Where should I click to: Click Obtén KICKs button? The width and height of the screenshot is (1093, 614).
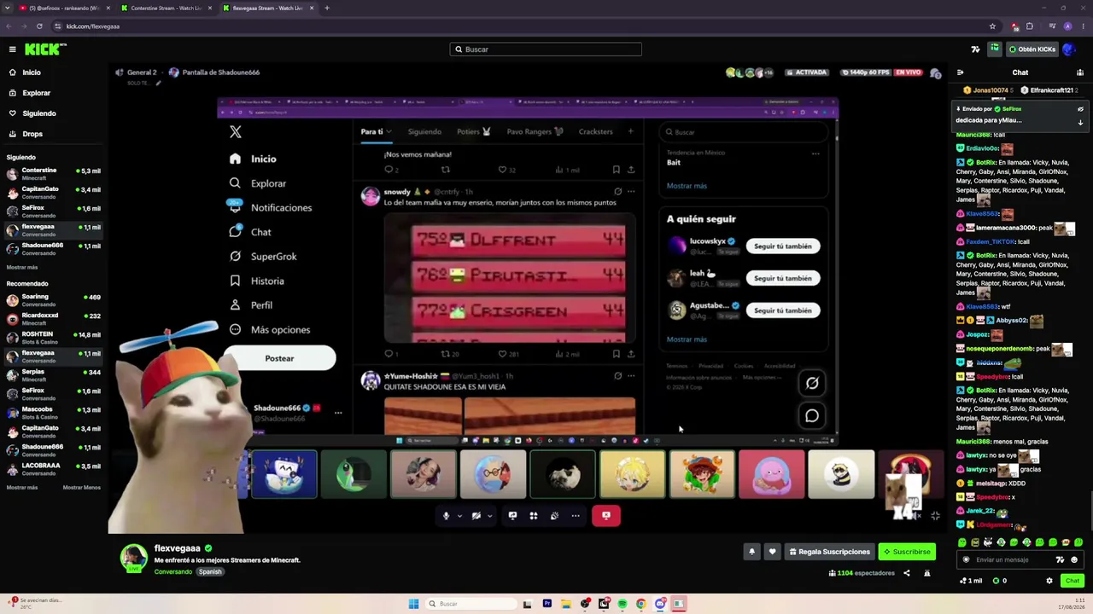click(x=1032, y=49)
